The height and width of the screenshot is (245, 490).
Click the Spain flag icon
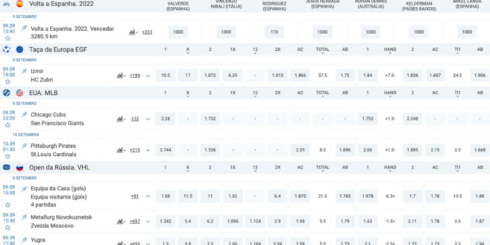coord(20,4)
